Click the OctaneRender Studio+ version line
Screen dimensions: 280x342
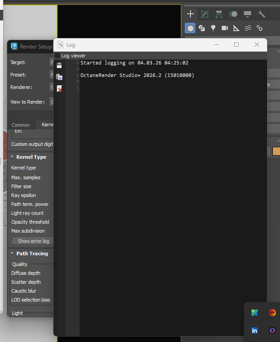click(137, 75)
